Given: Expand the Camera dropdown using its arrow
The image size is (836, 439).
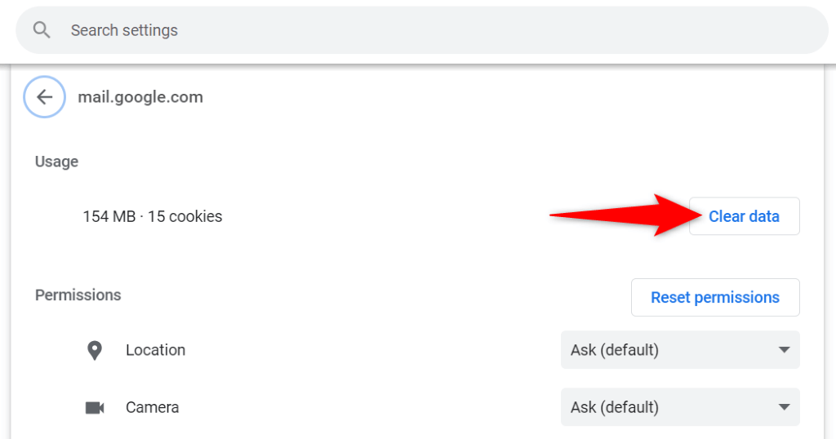Looking at the screenshot, I should pos(784,407).
